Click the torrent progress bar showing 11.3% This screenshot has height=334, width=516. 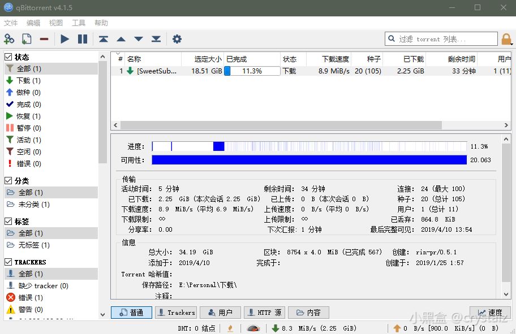coord(252,71)
